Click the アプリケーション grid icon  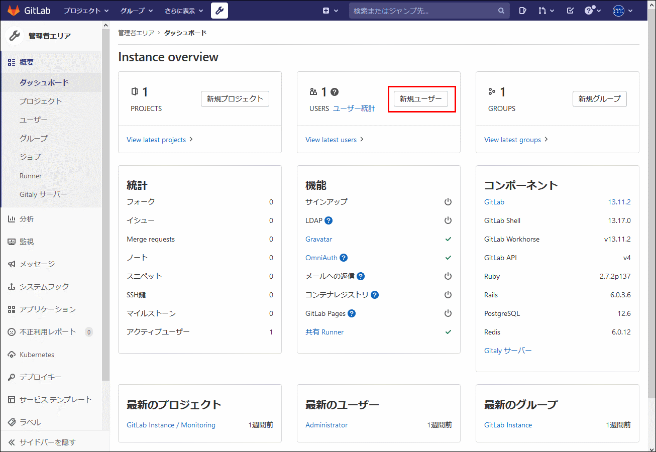coord(12,309)
